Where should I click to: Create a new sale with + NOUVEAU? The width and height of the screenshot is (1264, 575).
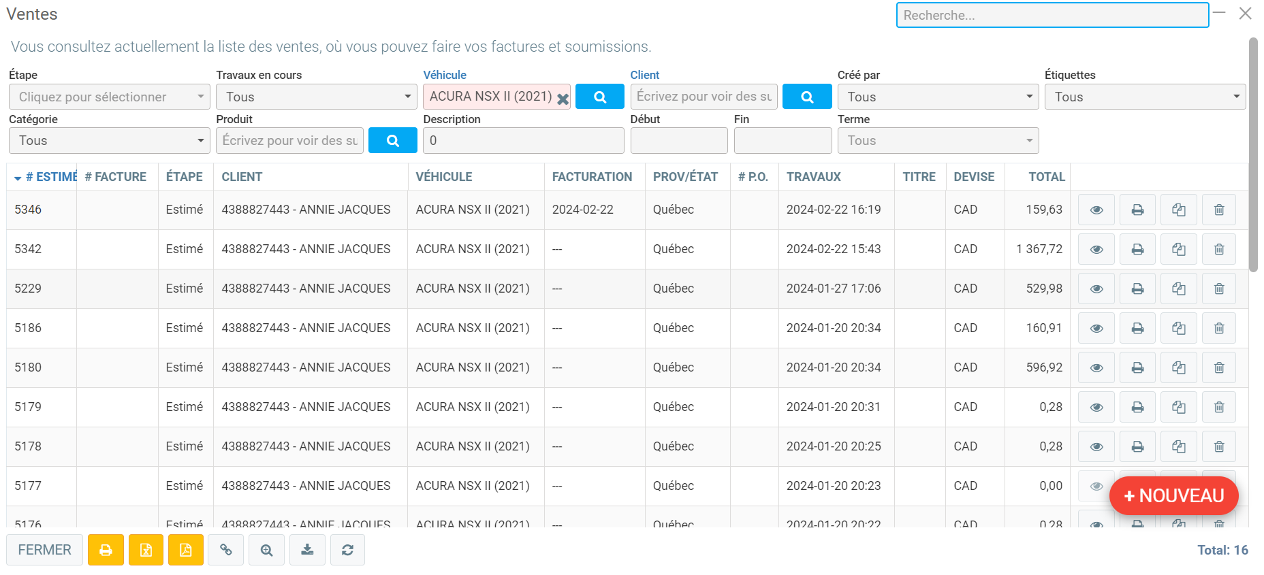click(x=1173, y=496)
